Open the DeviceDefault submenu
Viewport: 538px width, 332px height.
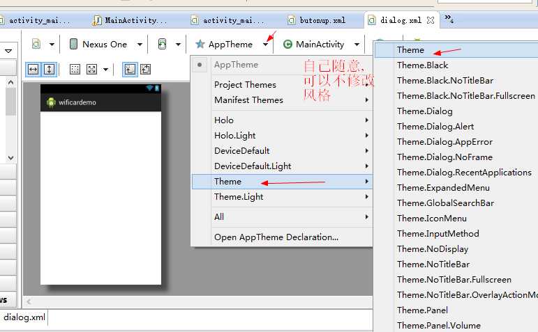(x=282, y=151)
